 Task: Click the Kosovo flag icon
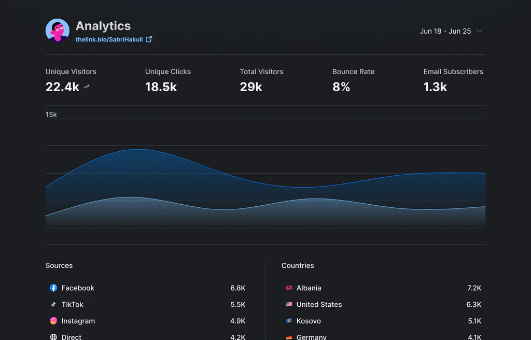tap(289, 321)
